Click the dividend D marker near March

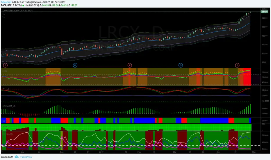(181, 65)
